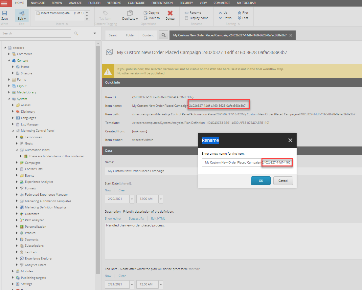This screenshot has height=290, width=362.
Task: Open the COMMERCE ribbon tab
Action: pos(222,3)
